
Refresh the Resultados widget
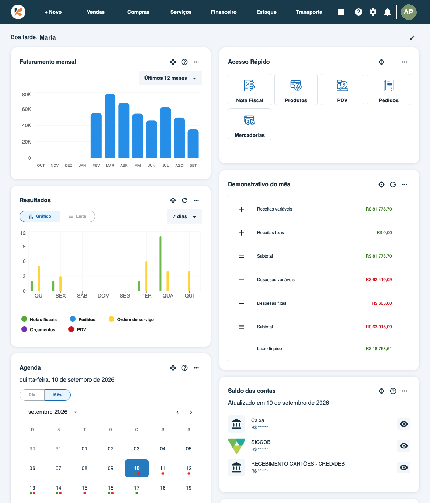coord(185,200)
